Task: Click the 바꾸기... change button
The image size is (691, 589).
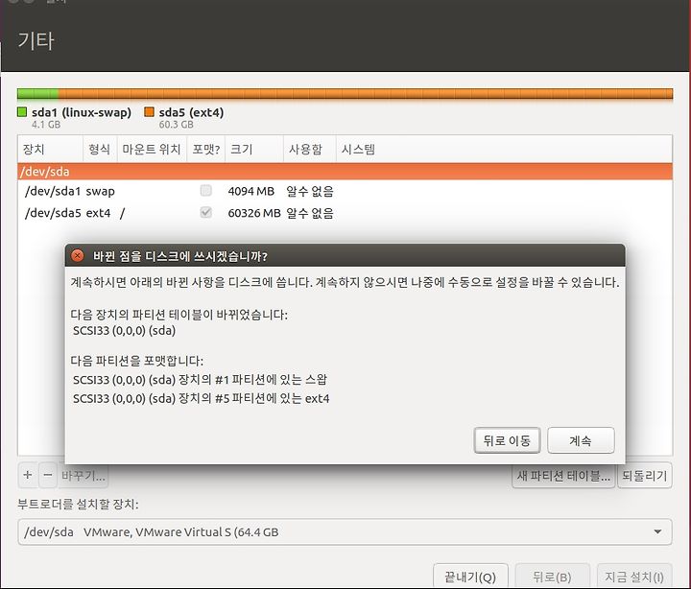Action: [83, 476]
